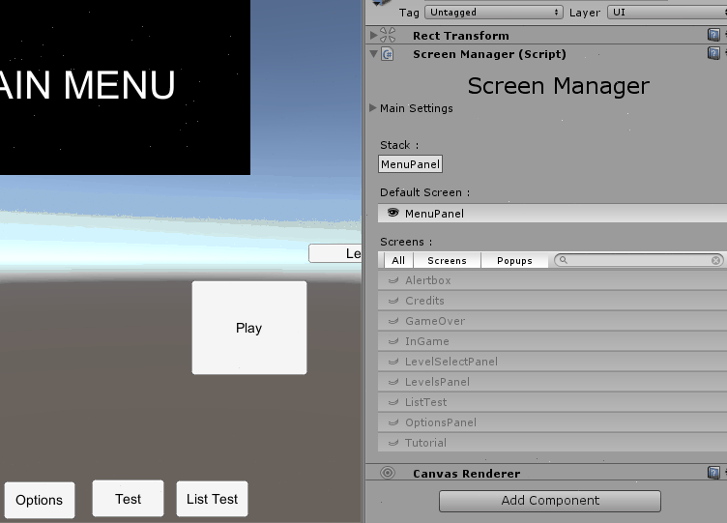Click the magnifier icon in screens search
The height and width of the screenshot is (523, 727).
pos(563,260)
